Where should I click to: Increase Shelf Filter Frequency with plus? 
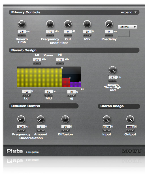(x=52, y=35)
